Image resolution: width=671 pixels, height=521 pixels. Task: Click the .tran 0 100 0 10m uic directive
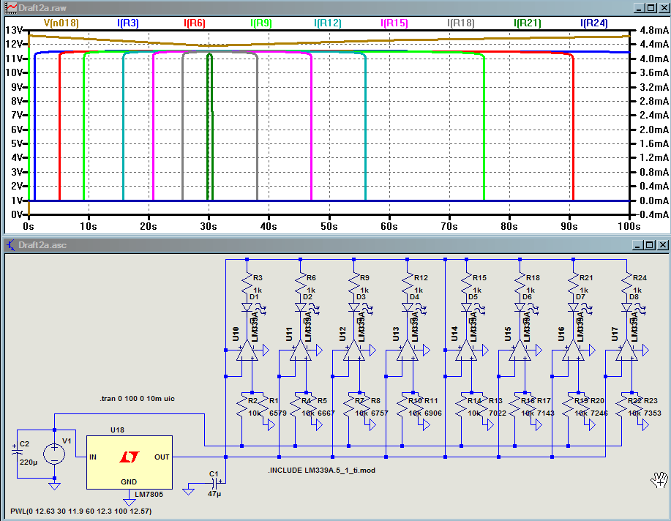click(138, 399)
